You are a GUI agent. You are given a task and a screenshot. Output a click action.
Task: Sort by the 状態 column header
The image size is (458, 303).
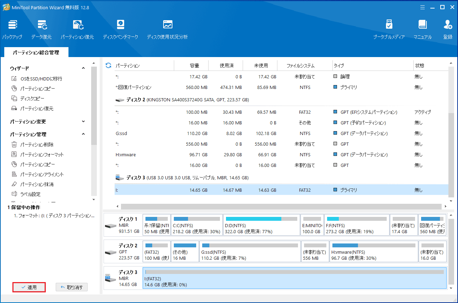[431, 66]
